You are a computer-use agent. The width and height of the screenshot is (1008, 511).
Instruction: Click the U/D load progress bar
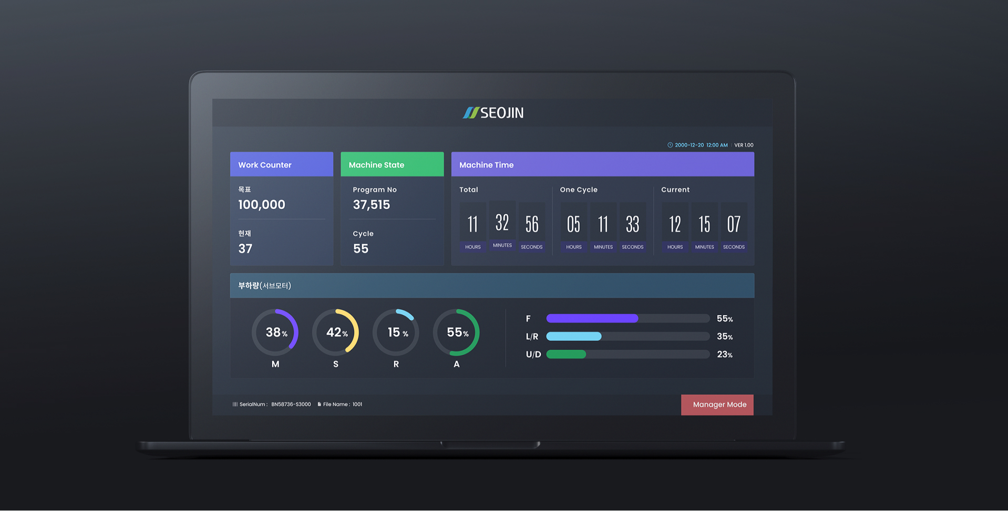pyautogui.click(x=628, y=354)
